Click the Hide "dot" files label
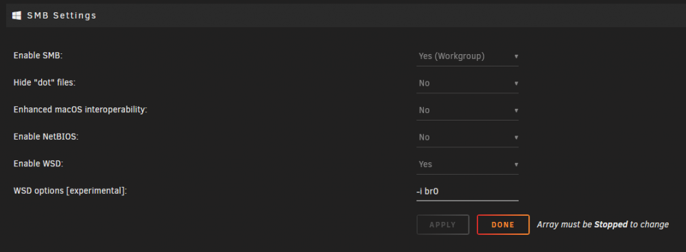The image size is (686, 252). [x=45, y=83]
